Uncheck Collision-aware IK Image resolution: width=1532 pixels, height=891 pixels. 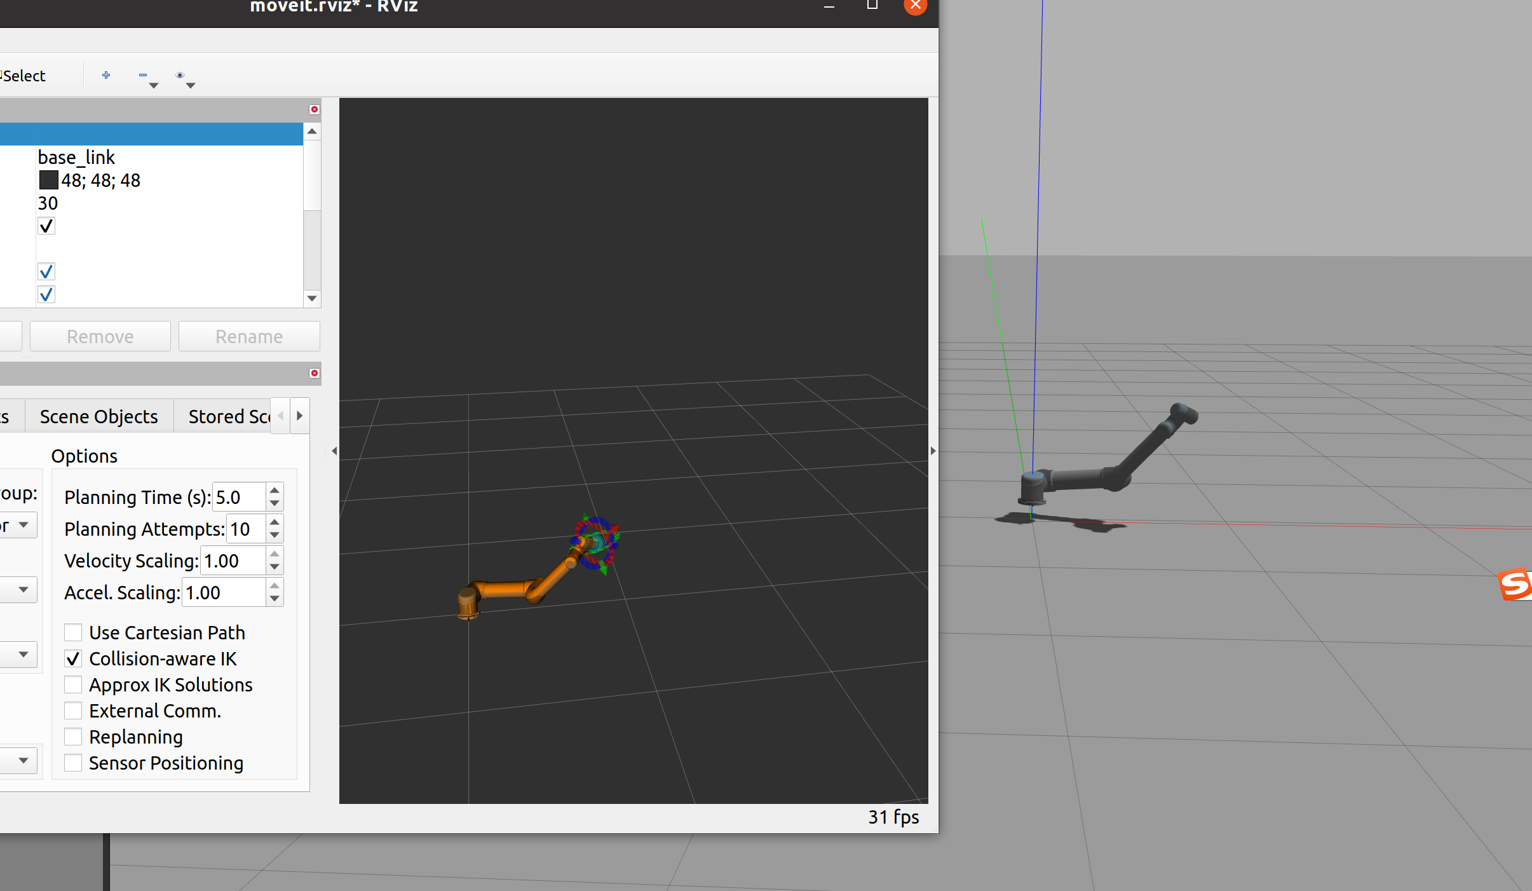[x=73, y=658]
